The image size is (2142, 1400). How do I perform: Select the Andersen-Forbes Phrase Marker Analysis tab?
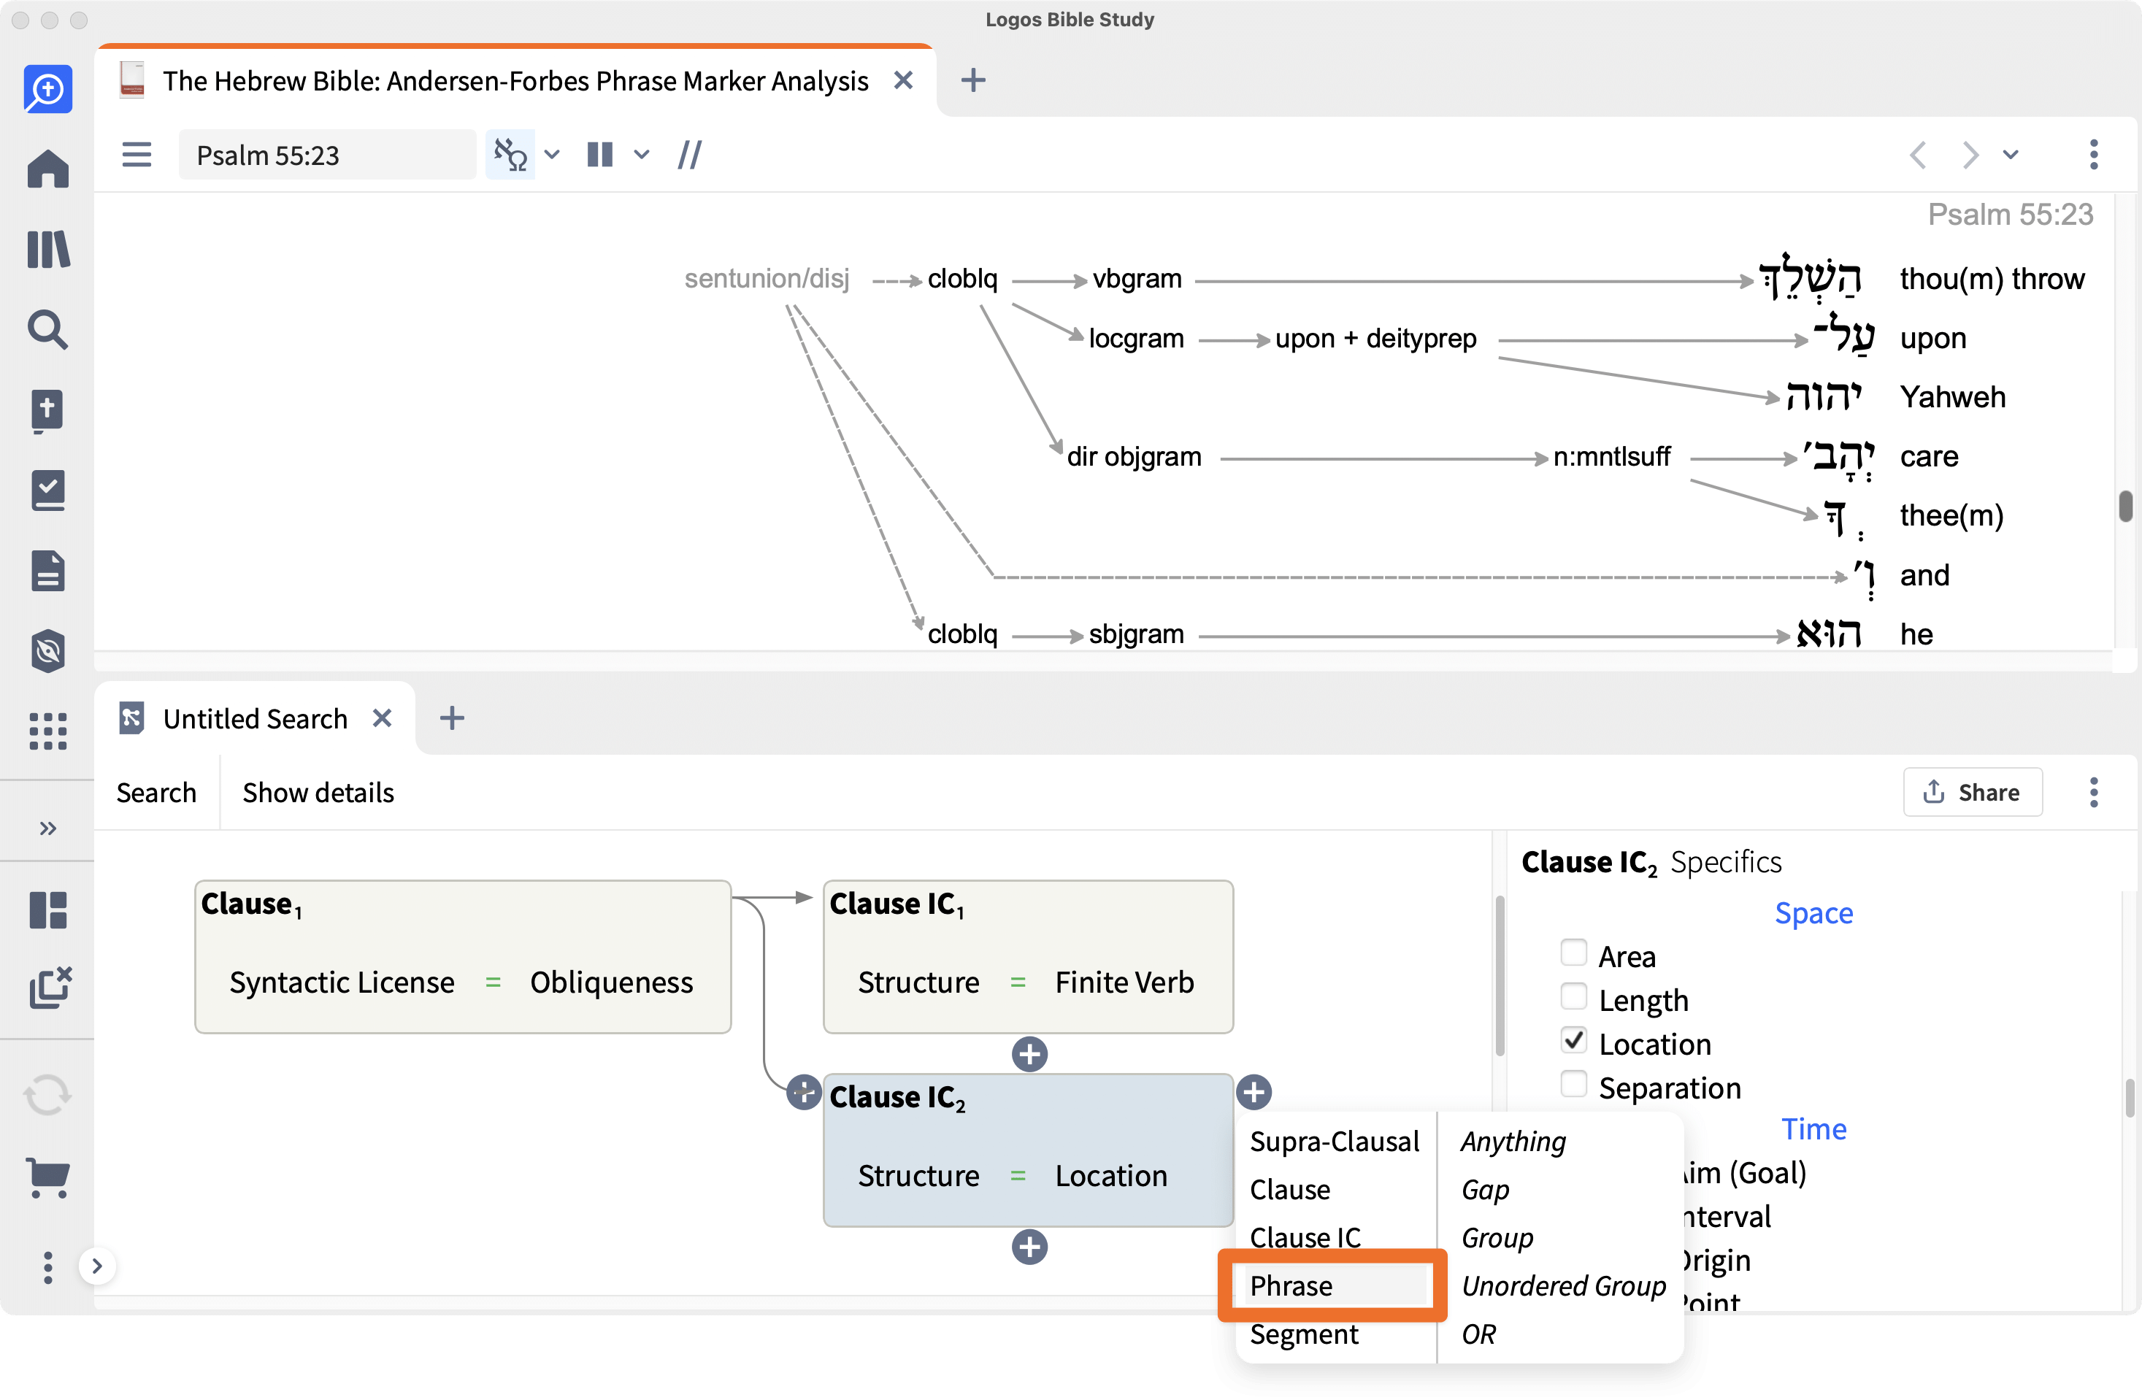(515, 81)
